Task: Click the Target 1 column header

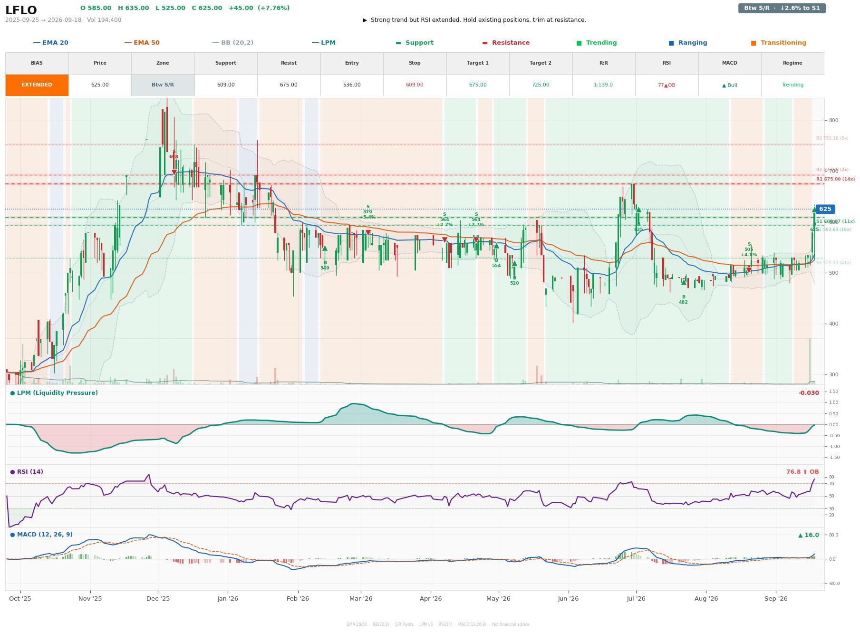Action: (478, 63)
